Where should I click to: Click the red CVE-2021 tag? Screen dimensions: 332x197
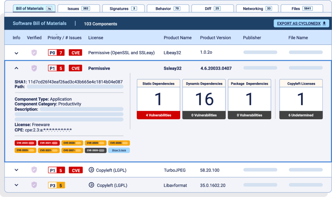coord(49,143)
